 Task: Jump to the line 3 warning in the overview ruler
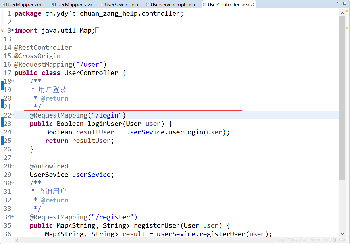(x=347, y=28)
